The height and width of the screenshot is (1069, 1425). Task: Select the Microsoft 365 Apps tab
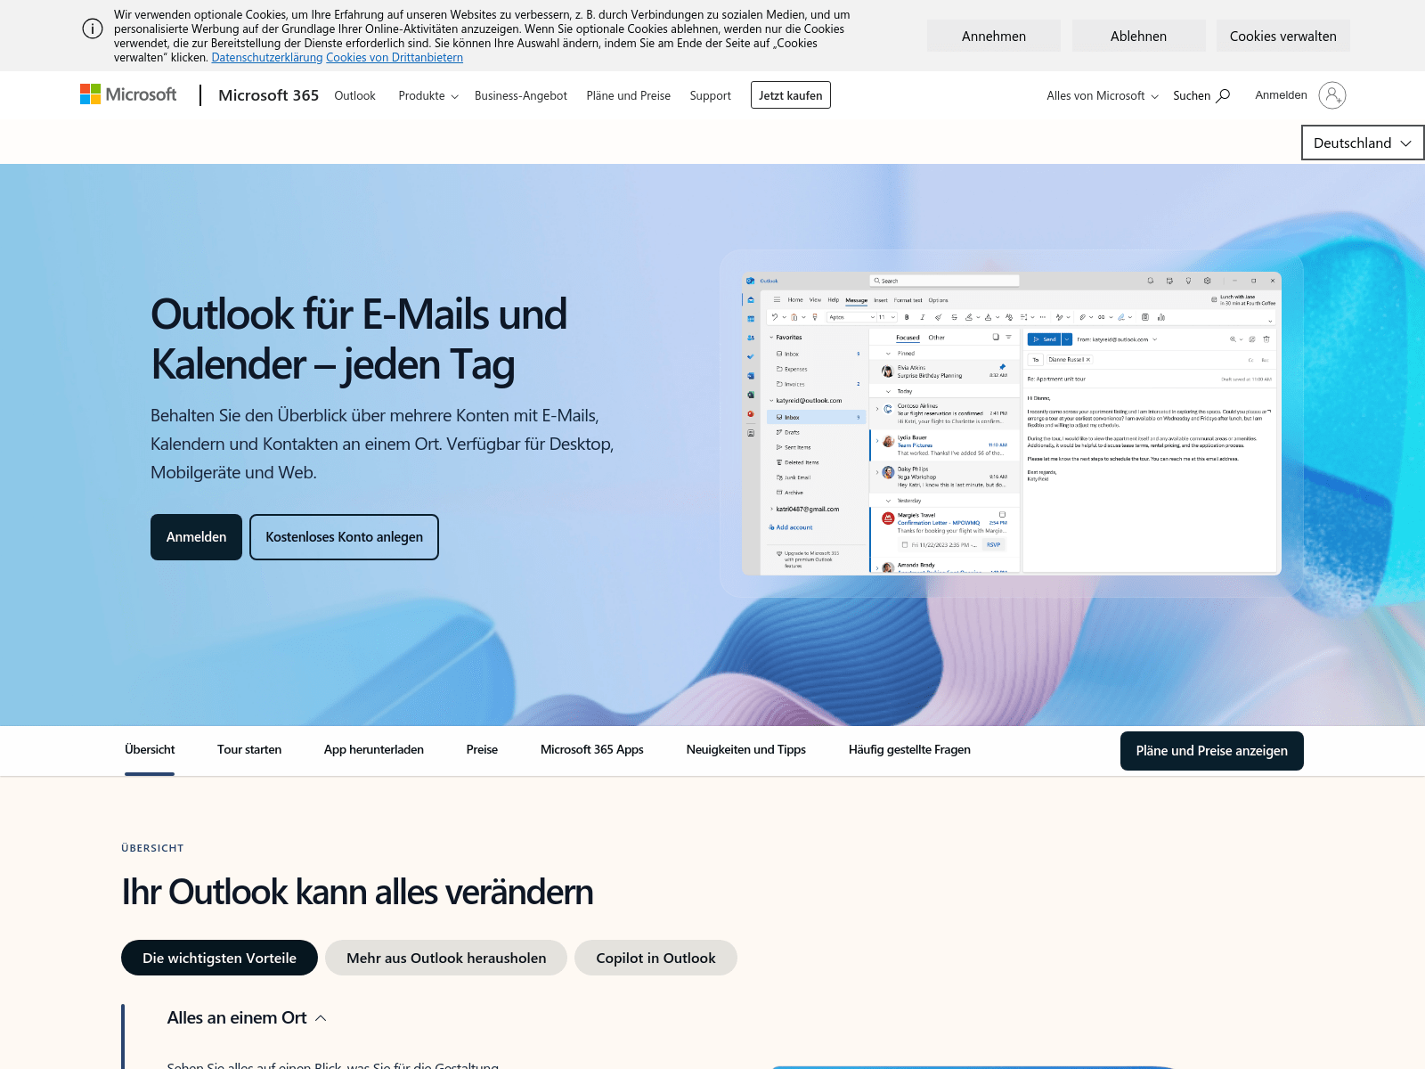click(x=592, y=750)
